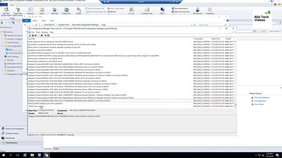The width and height of the screenshot is (282, 158).
Task: Click the red X clear-search button
Action: pos(255,31)
